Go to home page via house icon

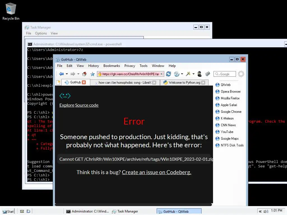(84, 74)
